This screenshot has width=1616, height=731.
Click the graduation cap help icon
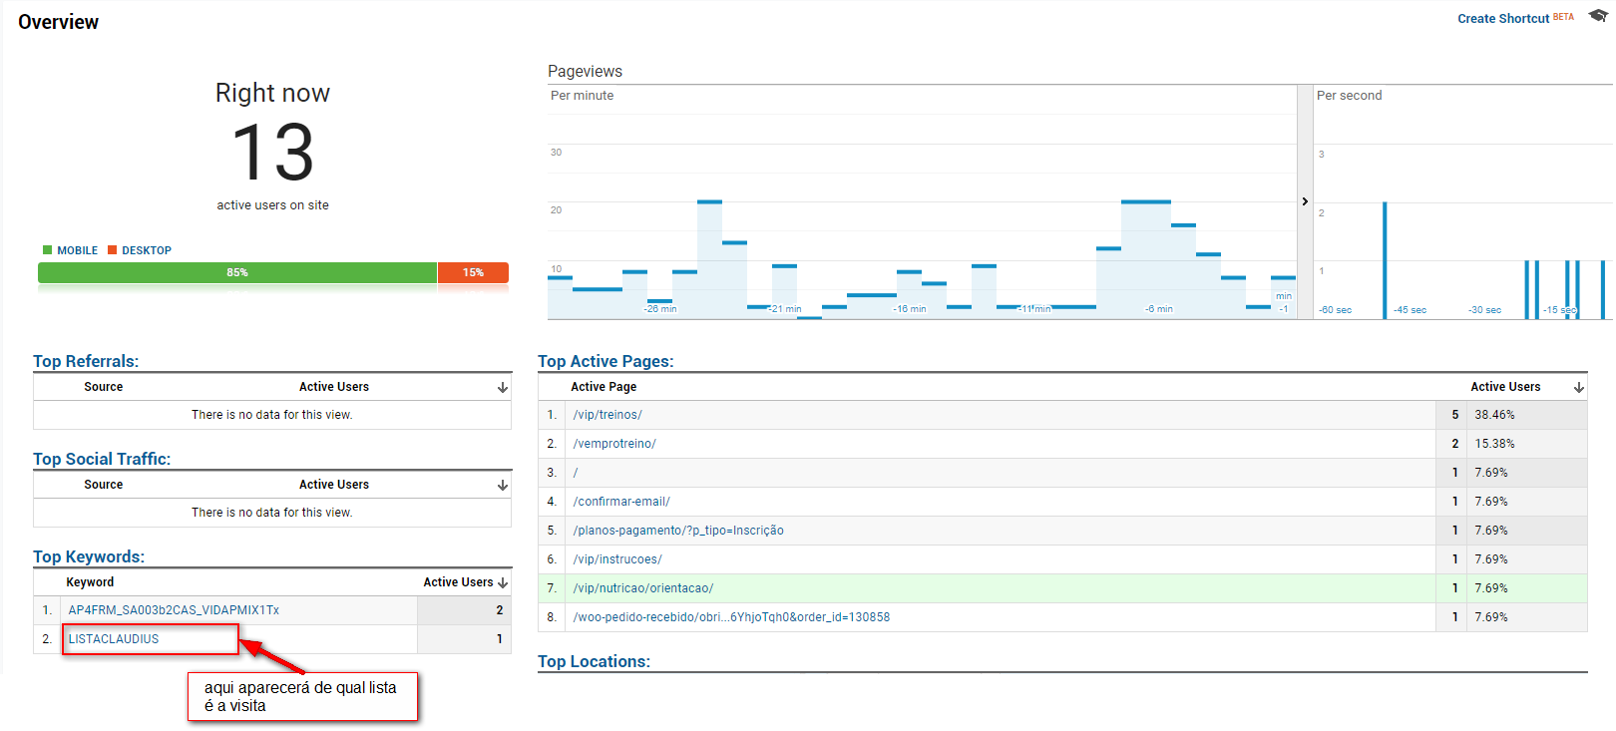click(1597, 16)
